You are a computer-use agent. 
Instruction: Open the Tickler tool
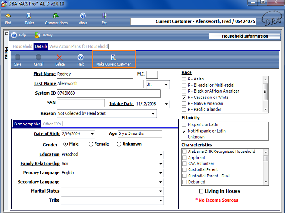coord(30,18)
